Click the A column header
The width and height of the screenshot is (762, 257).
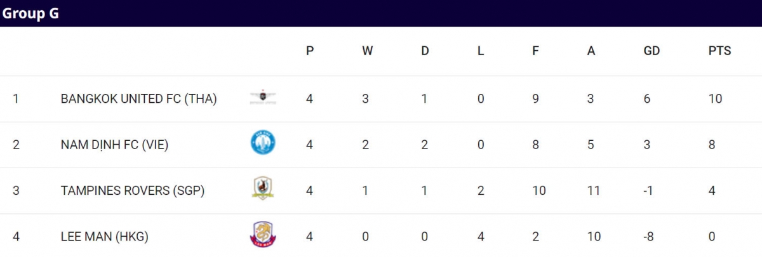coord(591,51)
